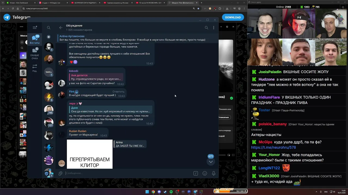Switch to 'Студия — VK Видео Live' tab
Screen dimensions: 348x195
pos(53,3)
